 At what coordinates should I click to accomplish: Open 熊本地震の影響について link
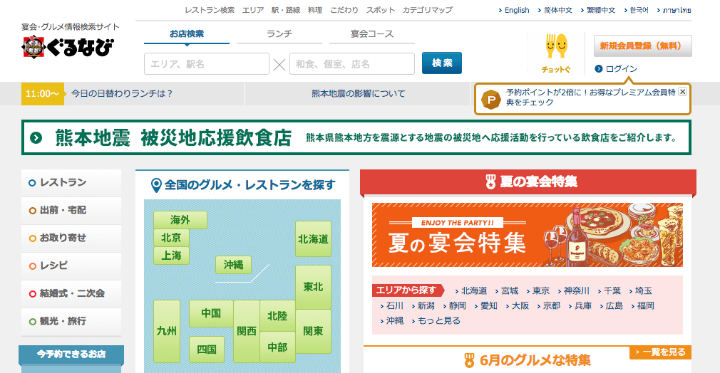click(x=358, y=93)
